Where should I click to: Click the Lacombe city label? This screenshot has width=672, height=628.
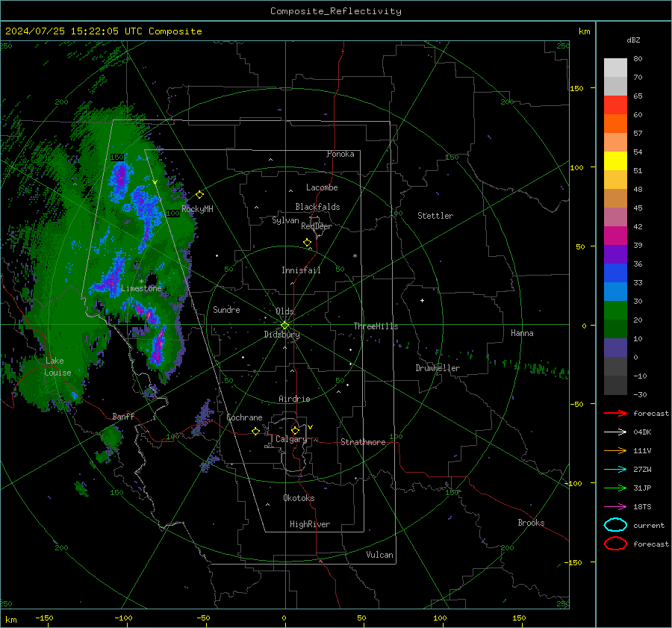click(322, 187)
